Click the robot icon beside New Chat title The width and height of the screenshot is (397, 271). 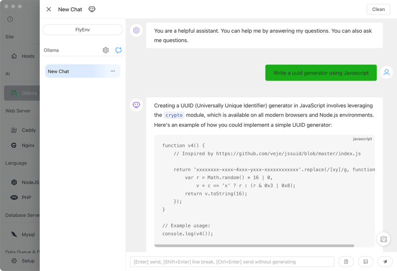(x=92, y=9)
